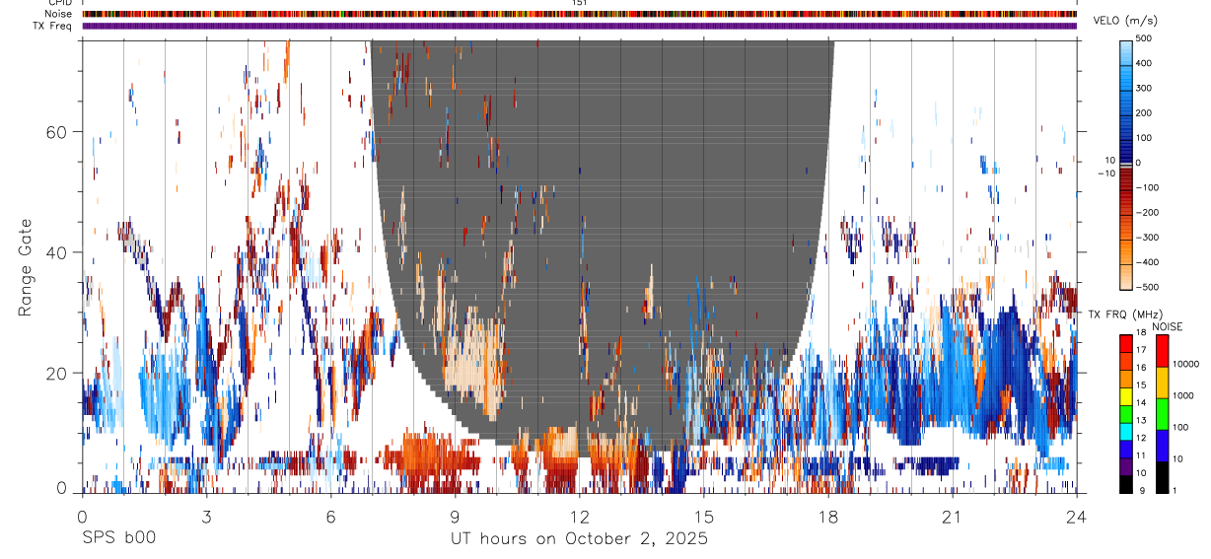Pick the black bottom segment of TX FRQ colorbar
The image size is (1211, 559).
click(x=1126, y=483)
